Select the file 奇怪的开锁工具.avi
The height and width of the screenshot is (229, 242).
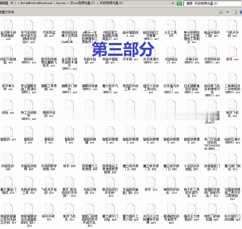coord(131,82)
